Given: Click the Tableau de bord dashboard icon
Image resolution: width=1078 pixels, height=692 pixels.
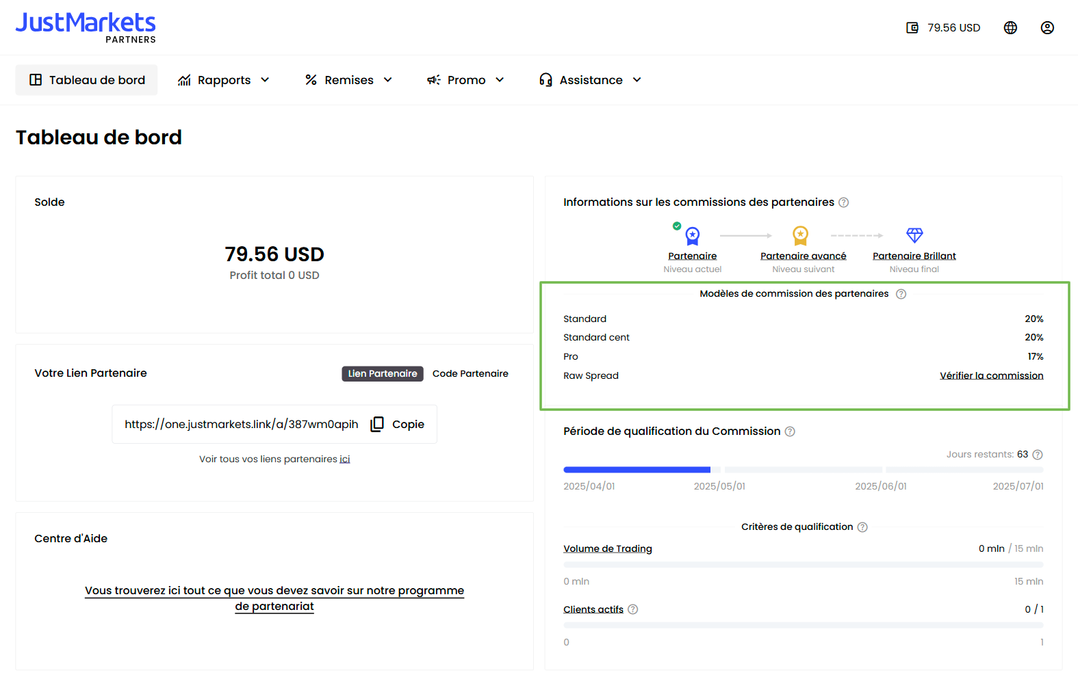Looking at the screenshot, I should (x=36, y=80).
